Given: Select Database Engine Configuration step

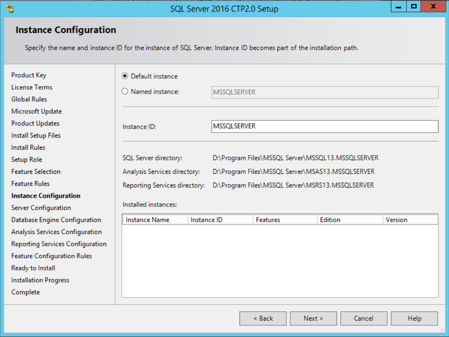Looking at the screenshot, I should click(x=56, y=220).
